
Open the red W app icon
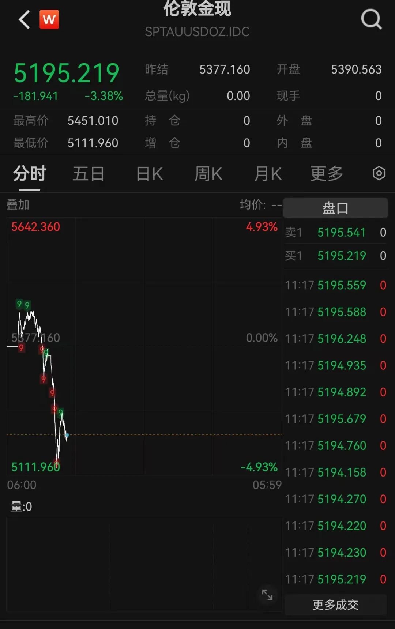[x=49, y=19]
